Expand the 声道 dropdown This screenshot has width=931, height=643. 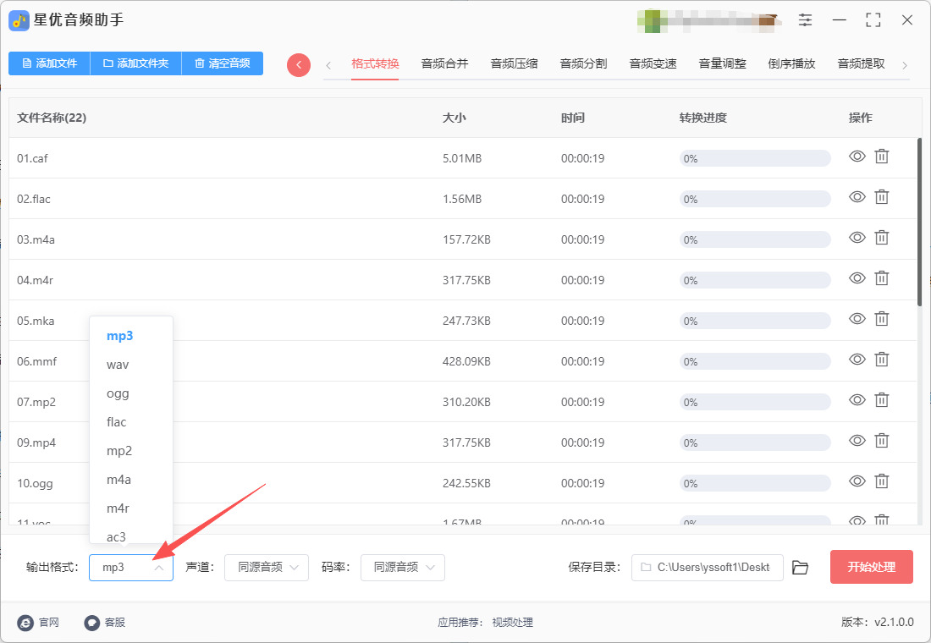tap(267, 568)
